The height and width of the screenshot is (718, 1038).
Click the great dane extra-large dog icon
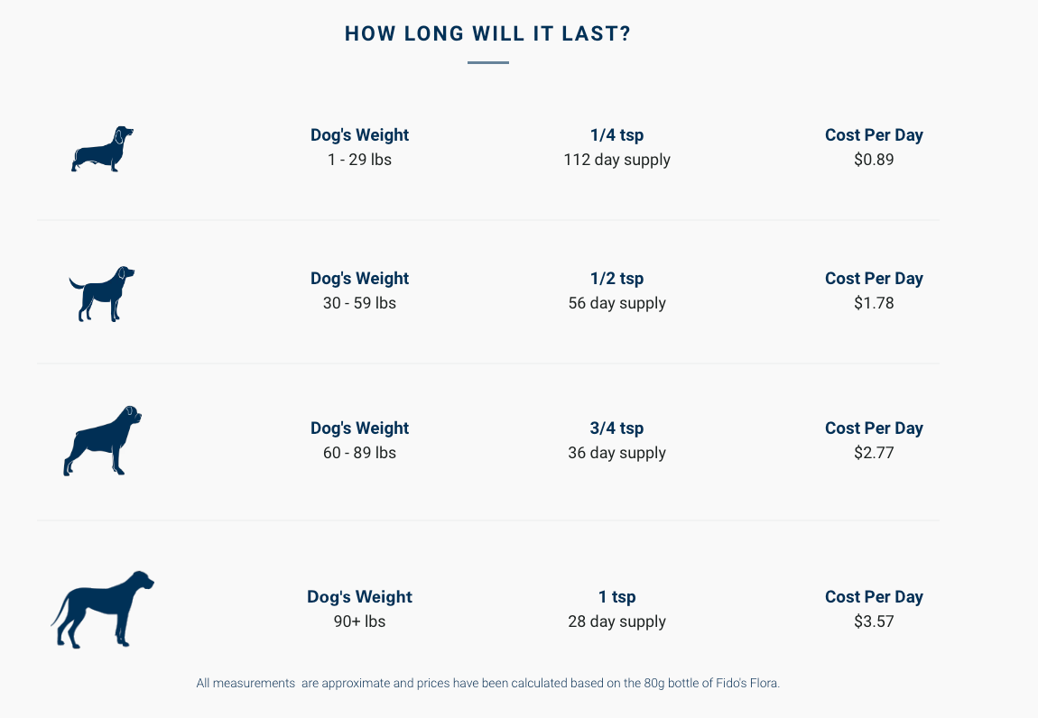(x=102, y=609)
